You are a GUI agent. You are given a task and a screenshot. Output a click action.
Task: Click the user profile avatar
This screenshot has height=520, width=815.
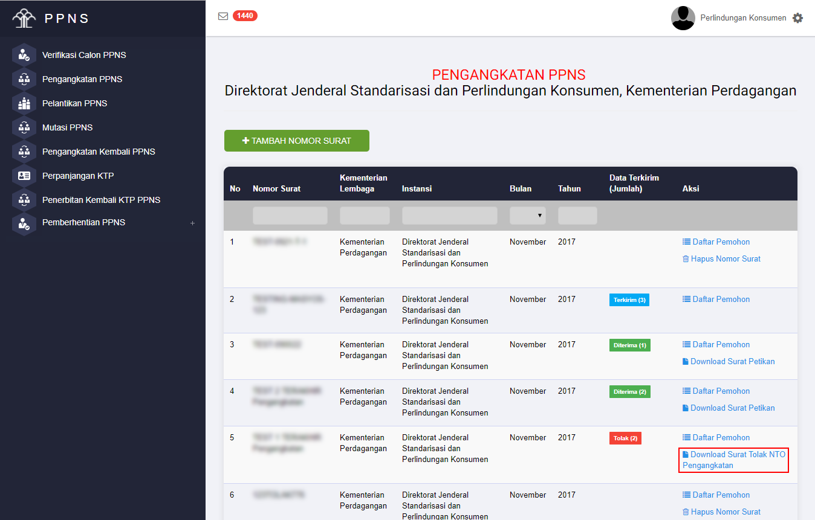[683, 18]
